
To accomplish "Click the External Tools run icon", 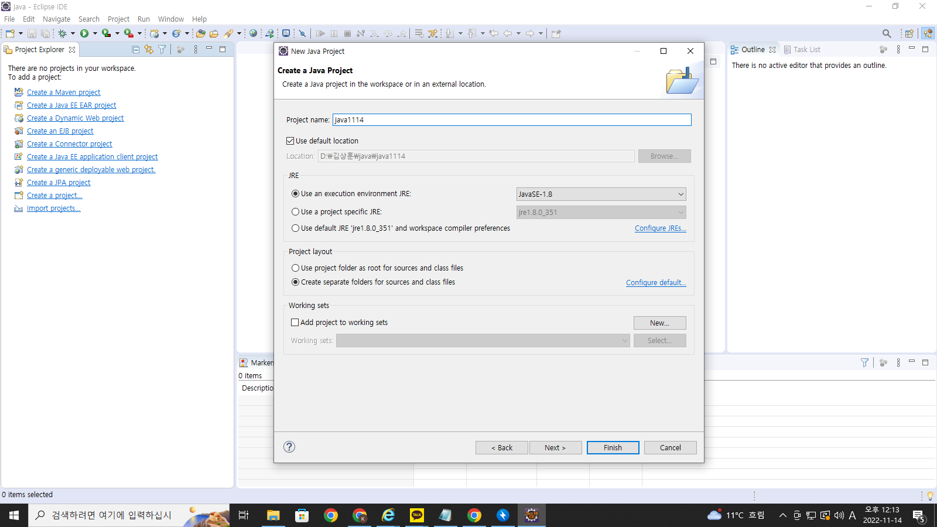I will (128, 33).
